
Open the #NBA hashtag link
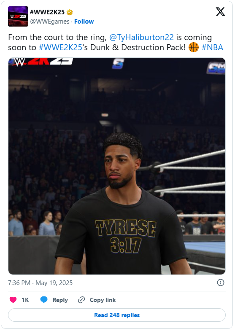tap(212, 48)
